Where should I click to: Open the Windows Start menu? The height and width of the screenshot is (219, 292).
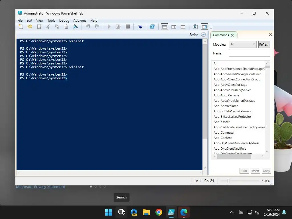point(108,212)
